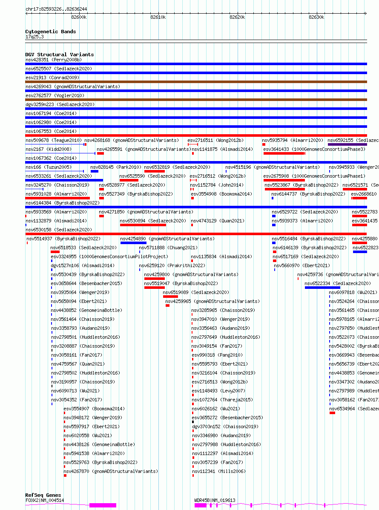Open the esv21913 (Conrad2009) variant label
Screen dimensions: 379x510
pyautogui.click(x=52, y=78)
